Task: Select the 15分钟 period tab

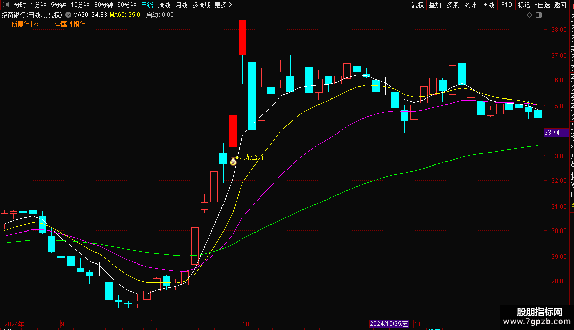Action: tap(80, 5)
